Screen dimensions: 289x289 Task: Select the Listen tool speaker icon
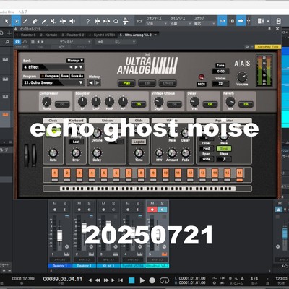coord(72,21)
